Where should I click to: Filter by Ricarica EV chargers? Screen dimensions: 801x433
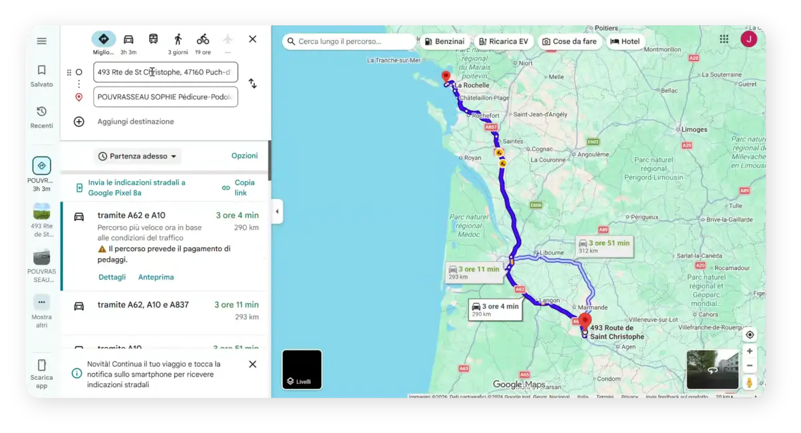(503, 41)
